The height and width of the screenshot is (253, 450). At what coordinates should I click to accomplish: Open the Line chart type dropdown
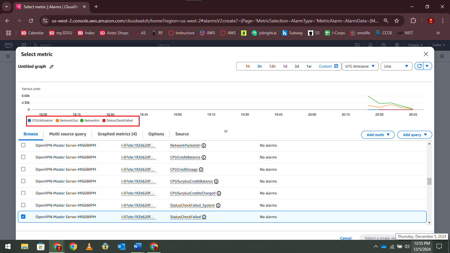pos(396,66)
